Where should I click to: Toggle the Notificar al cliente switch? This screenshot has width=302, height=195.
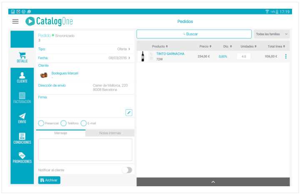127,170
